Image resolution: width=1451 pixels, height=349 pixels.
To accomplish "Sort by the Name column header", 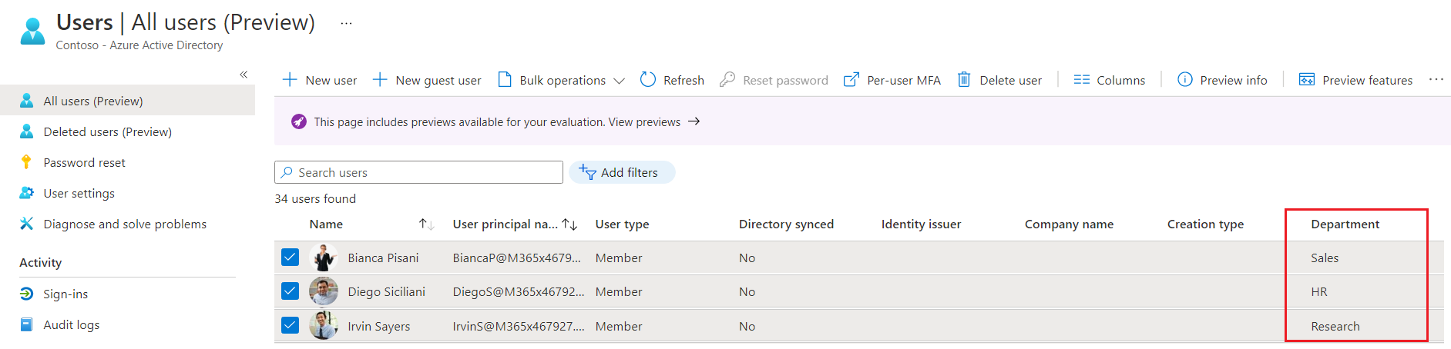I will [x=327, y=224].
